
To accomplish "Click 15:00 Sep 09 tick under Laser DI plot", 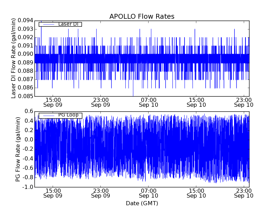I will [x=53, y=102].
